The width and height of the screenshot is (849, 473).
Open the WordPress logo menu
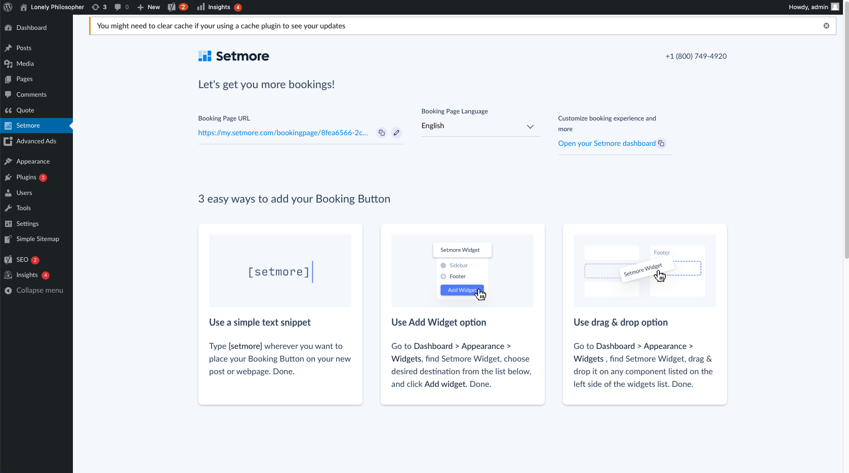coord(8,7)
